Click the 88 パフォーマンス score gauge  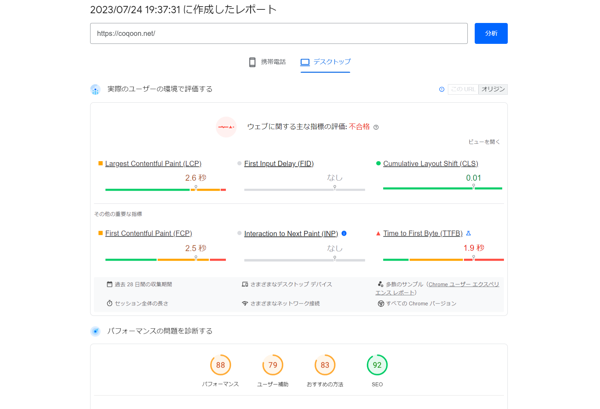(x=221, y=365)
